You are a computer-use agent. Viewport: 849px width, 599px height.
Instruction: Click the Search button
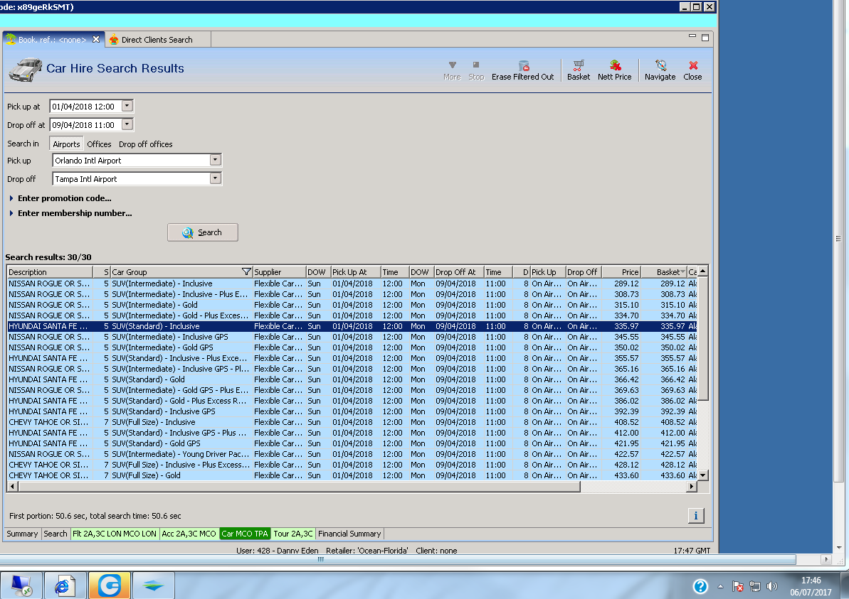pyautogui.click(x=203, y=232)
